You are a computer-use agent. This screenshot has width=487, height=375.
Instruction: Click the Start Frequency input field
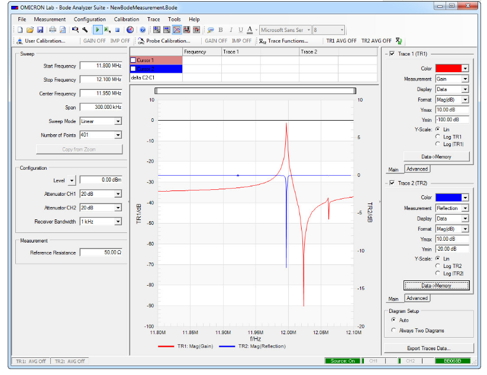pyautogui.click(x=100, y=66)
